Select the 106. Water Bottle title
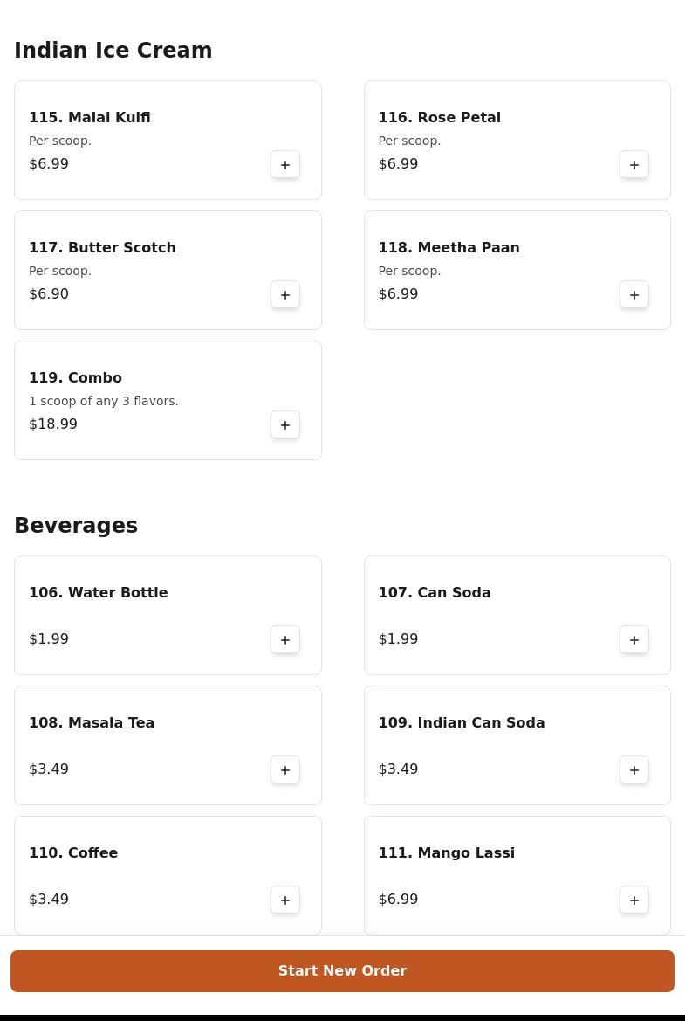 [x=99, y=592]
